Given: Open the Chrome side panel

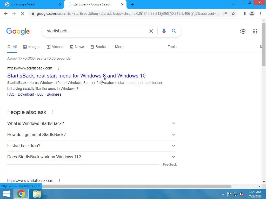Looking at the screenshot, I should point(244,13).
